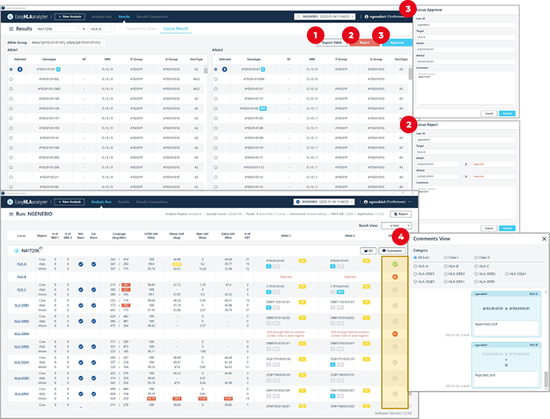Open the Locus Result tab
The image size is (550, 419).
click(176, 29)
